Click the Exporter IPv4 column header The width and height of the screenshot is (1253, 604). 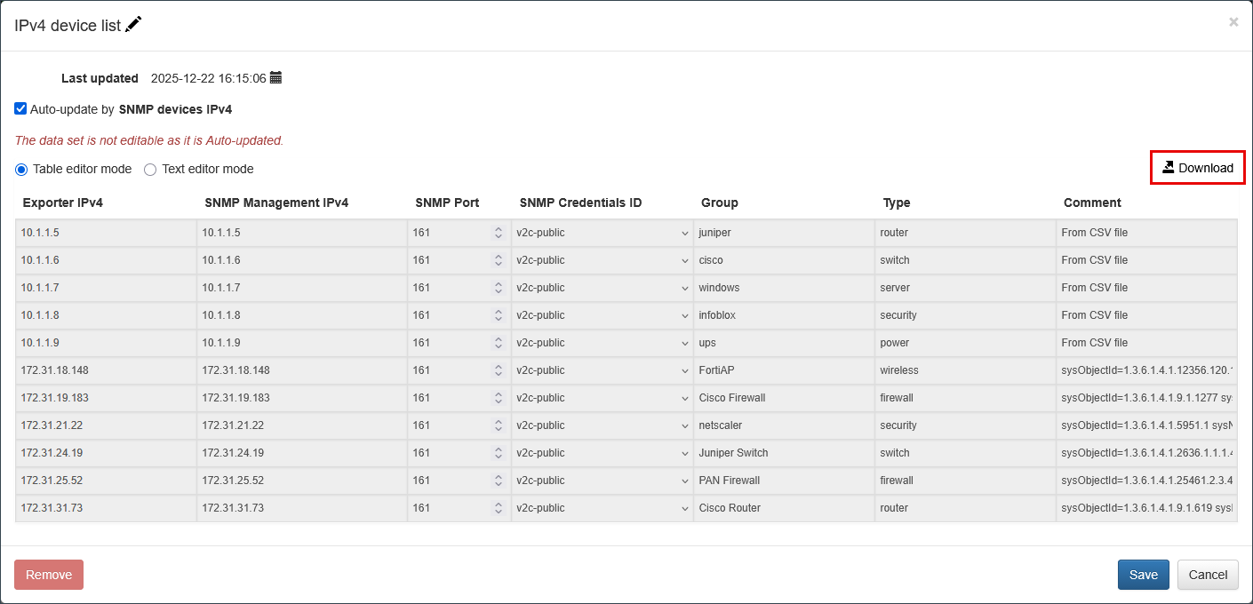[x=63, y=203]
